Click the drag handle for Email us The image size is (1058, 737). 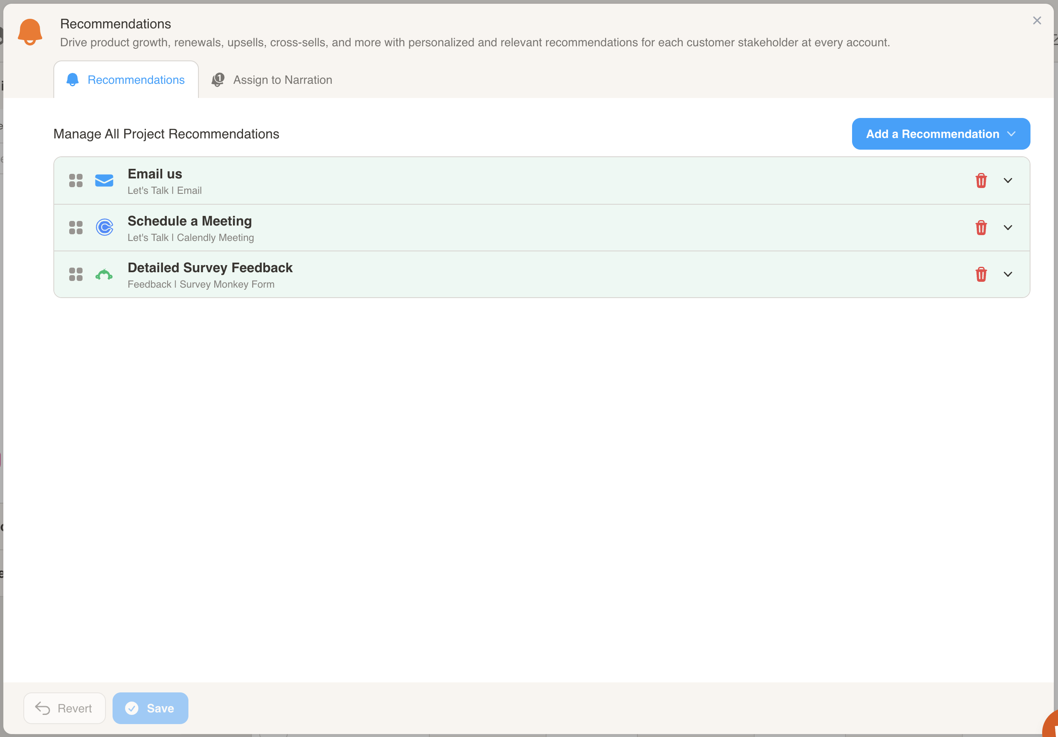click(x=75, y=180)
